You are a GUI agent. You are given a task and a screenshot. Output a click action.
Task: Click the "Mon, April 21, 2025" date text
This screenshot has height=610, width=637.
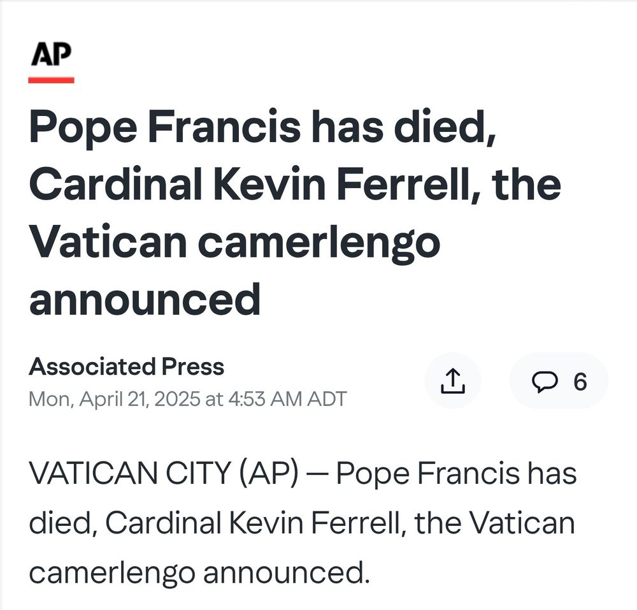click(115, 398)
